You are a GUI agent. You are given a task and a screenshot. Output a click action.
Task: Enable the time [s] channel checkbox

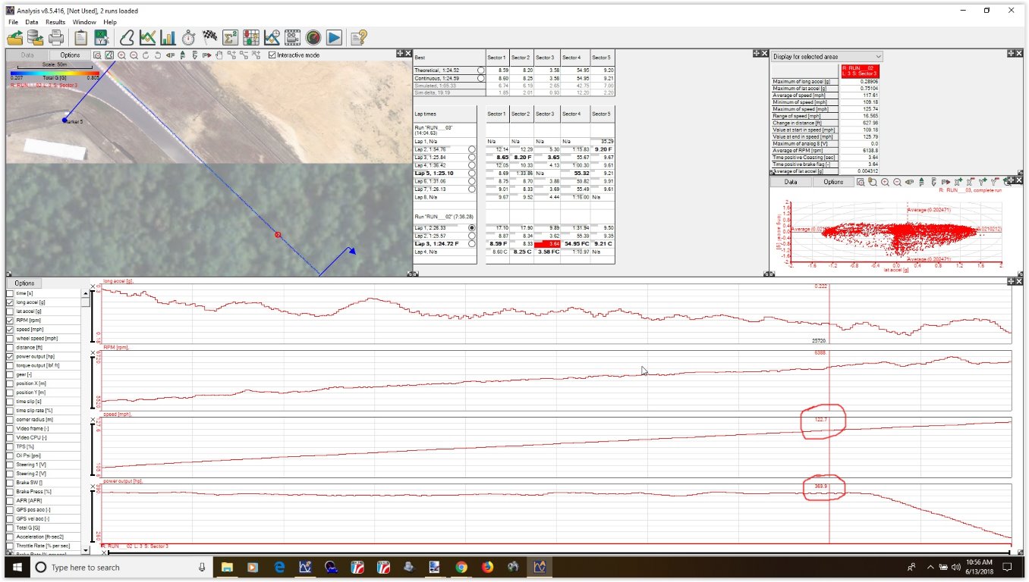pyautogui.click(x=10, y=293)
